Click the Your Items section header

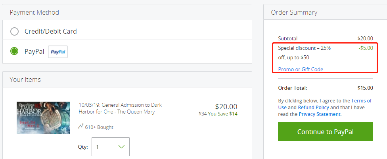25,79
